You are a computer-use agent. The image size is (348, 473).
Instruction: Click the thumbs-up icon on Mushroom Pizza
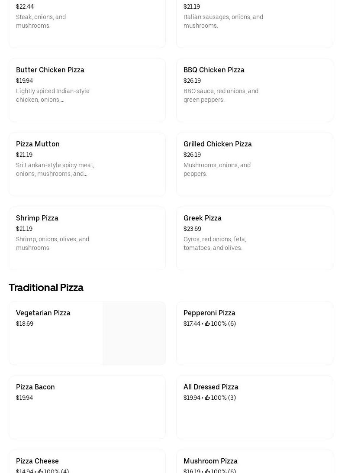point(207,471)
